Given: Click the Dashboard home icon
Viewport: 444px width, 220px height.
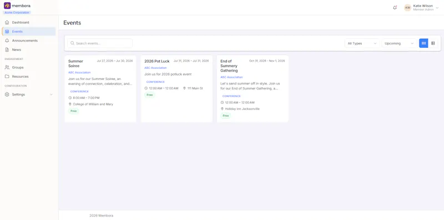Looking at the screenshot, I should 7,22.
